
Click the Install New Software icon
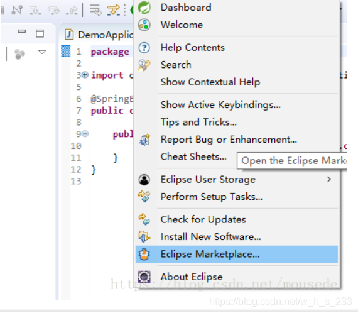(x=144, y=237)
